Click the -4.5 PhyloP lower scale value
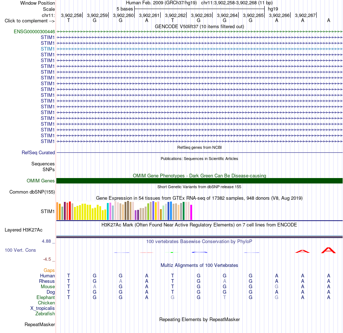The height and width of the screenshot is (333, 343). point(47,259)
